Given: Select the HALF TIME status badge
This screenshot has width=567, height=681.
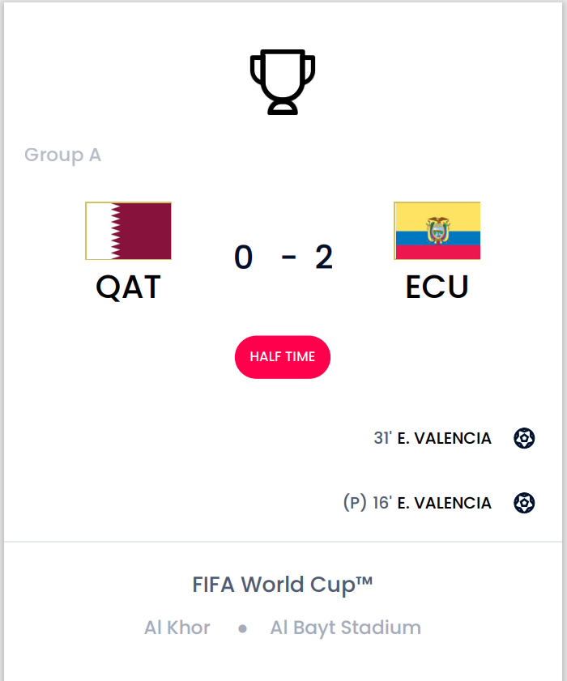Looking at the screenshot, I should click(283, 357).
